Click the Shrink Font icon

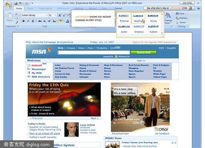[64, 15]
